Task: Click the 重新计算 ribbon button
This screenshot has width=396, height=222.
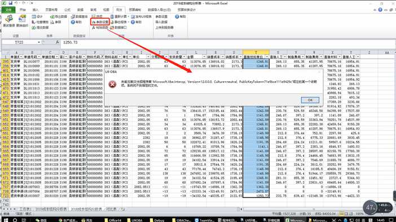Action: [x=118, y=17]
